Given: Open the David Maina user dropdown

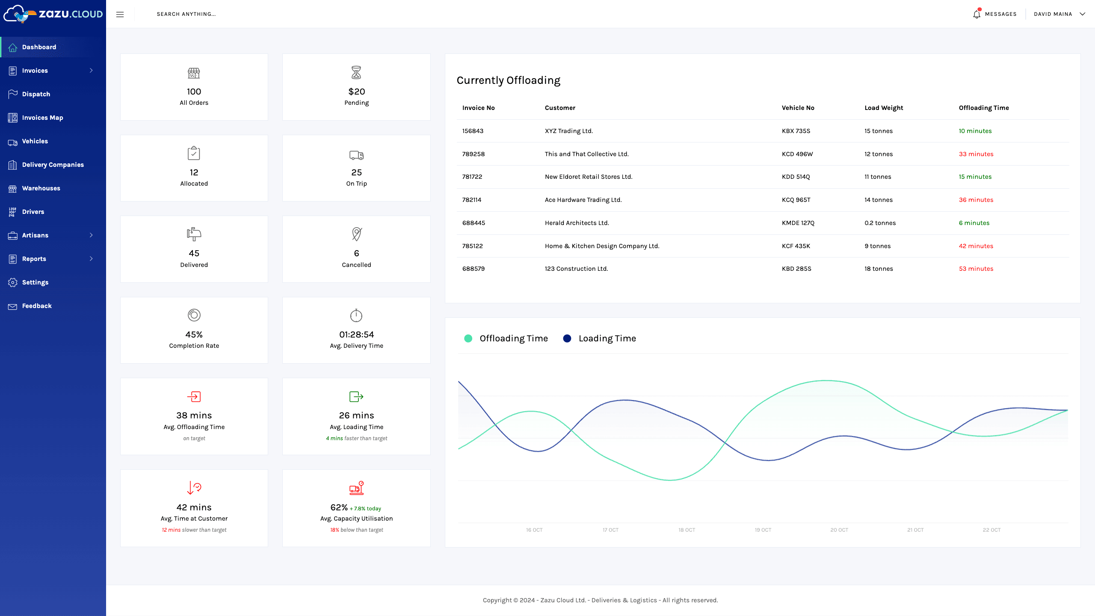Looking at the screenshot, I should click(x=1059, y=14).
